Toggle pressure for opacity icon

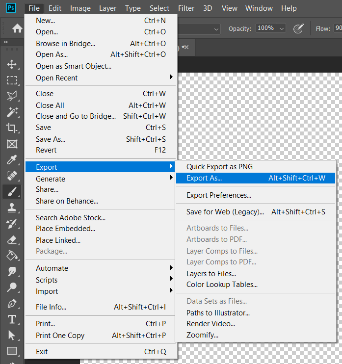[298, 28]
